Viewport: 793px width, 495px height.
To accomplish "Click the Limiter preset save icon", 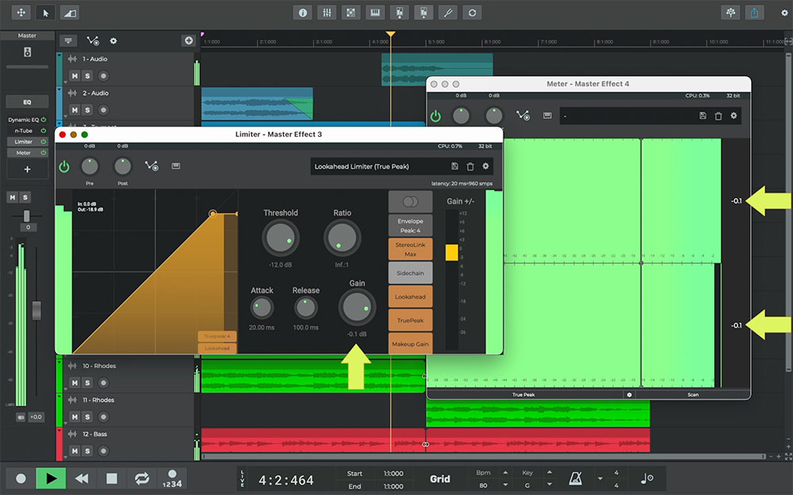I will point(454,166).
